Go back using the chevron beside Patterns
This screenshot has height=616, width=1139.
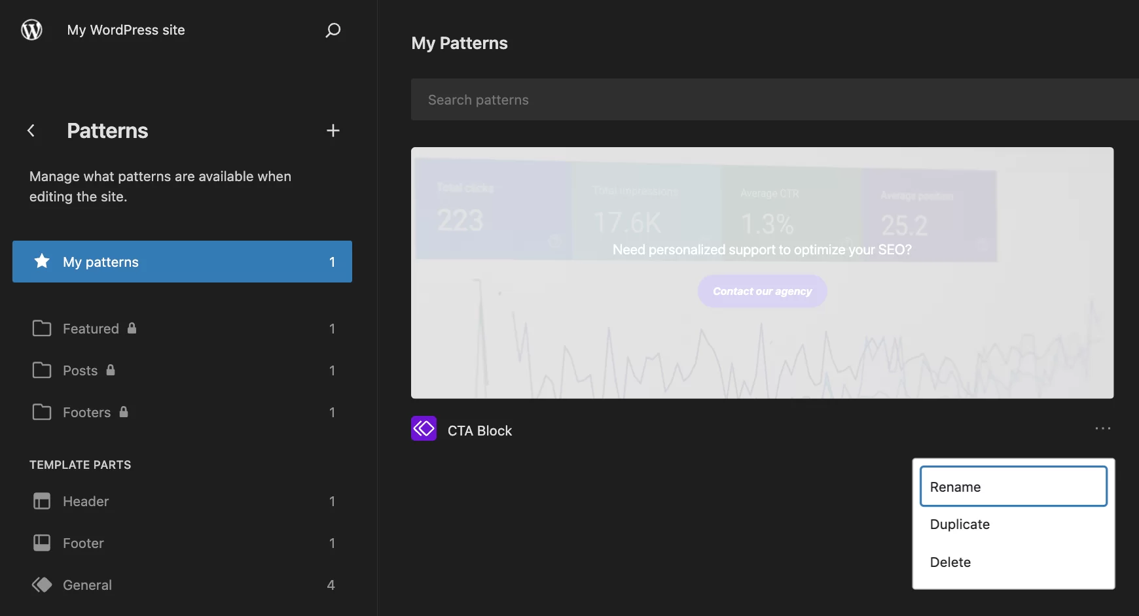pyautogui.click(x=31, y=131)
